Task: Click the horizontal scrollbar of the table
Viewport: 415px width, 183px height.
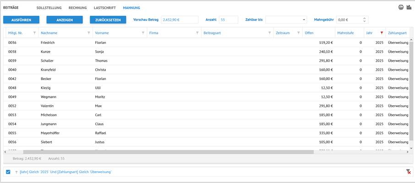Action: [137, 152]
